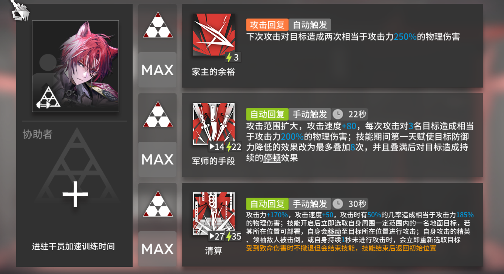Select the 家主的余裕 skill icon
This screenshot has width=504, height=274.
coord(213,35)
